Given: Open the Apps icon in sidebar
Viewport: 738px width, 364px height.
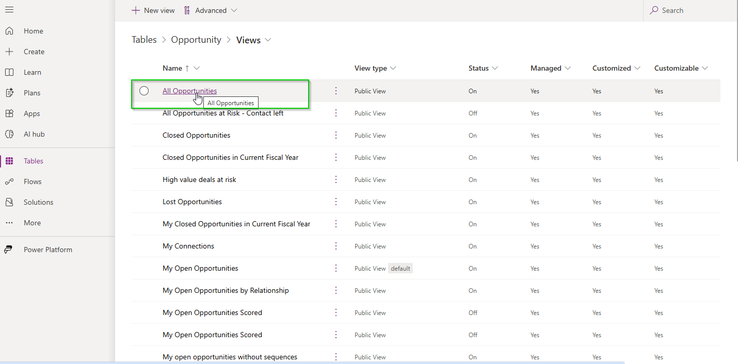Looking at the screenshot, I should [9, 113].
